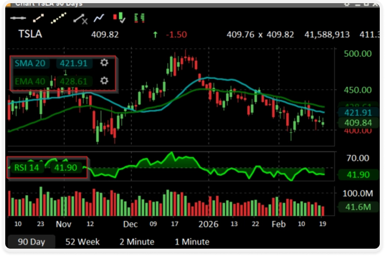The width and height of the screenshot is (385, 256).
Task: Open EMA 40 indicator settings gear
Action: coord(104,81)
